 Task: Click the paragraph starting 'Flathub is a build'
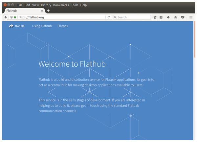click(96, 82)
